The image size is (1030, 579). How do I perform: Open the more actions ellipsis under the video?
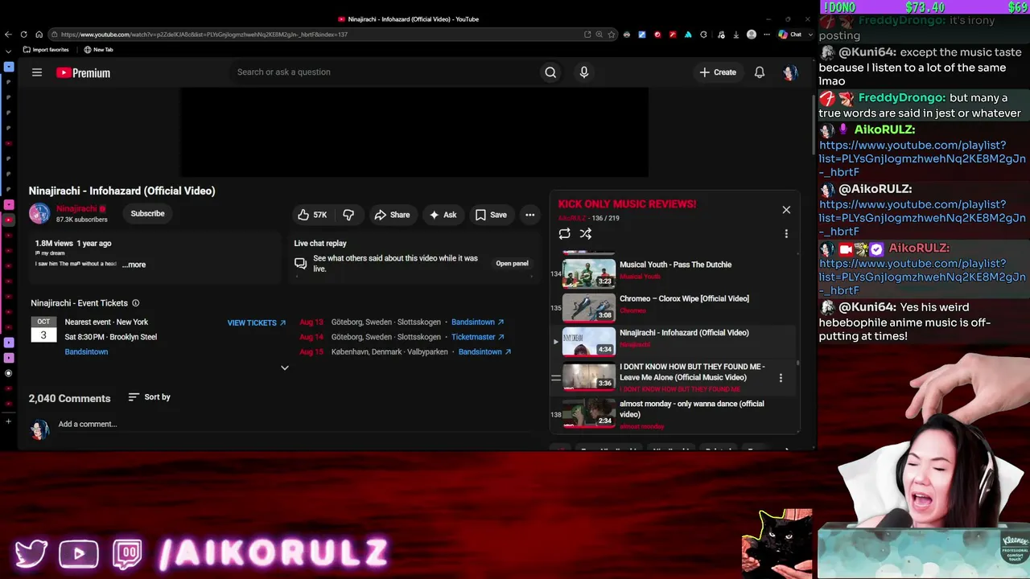coord(529,215)
